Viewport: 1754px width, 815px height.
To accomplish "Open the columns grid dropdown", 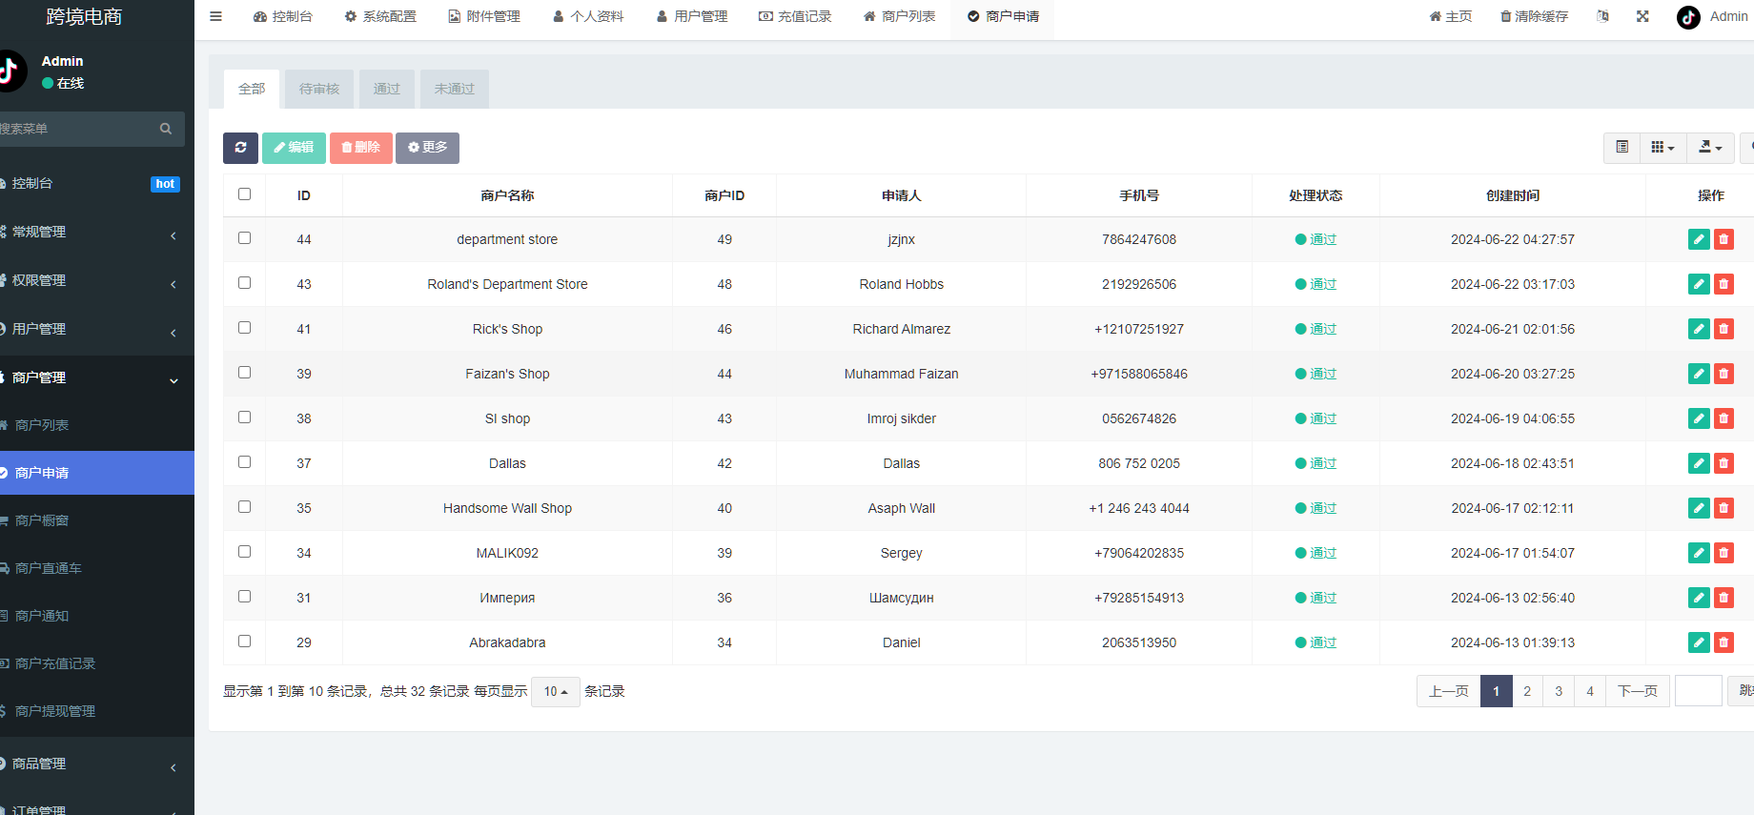I will click(x=1662, y=148).
